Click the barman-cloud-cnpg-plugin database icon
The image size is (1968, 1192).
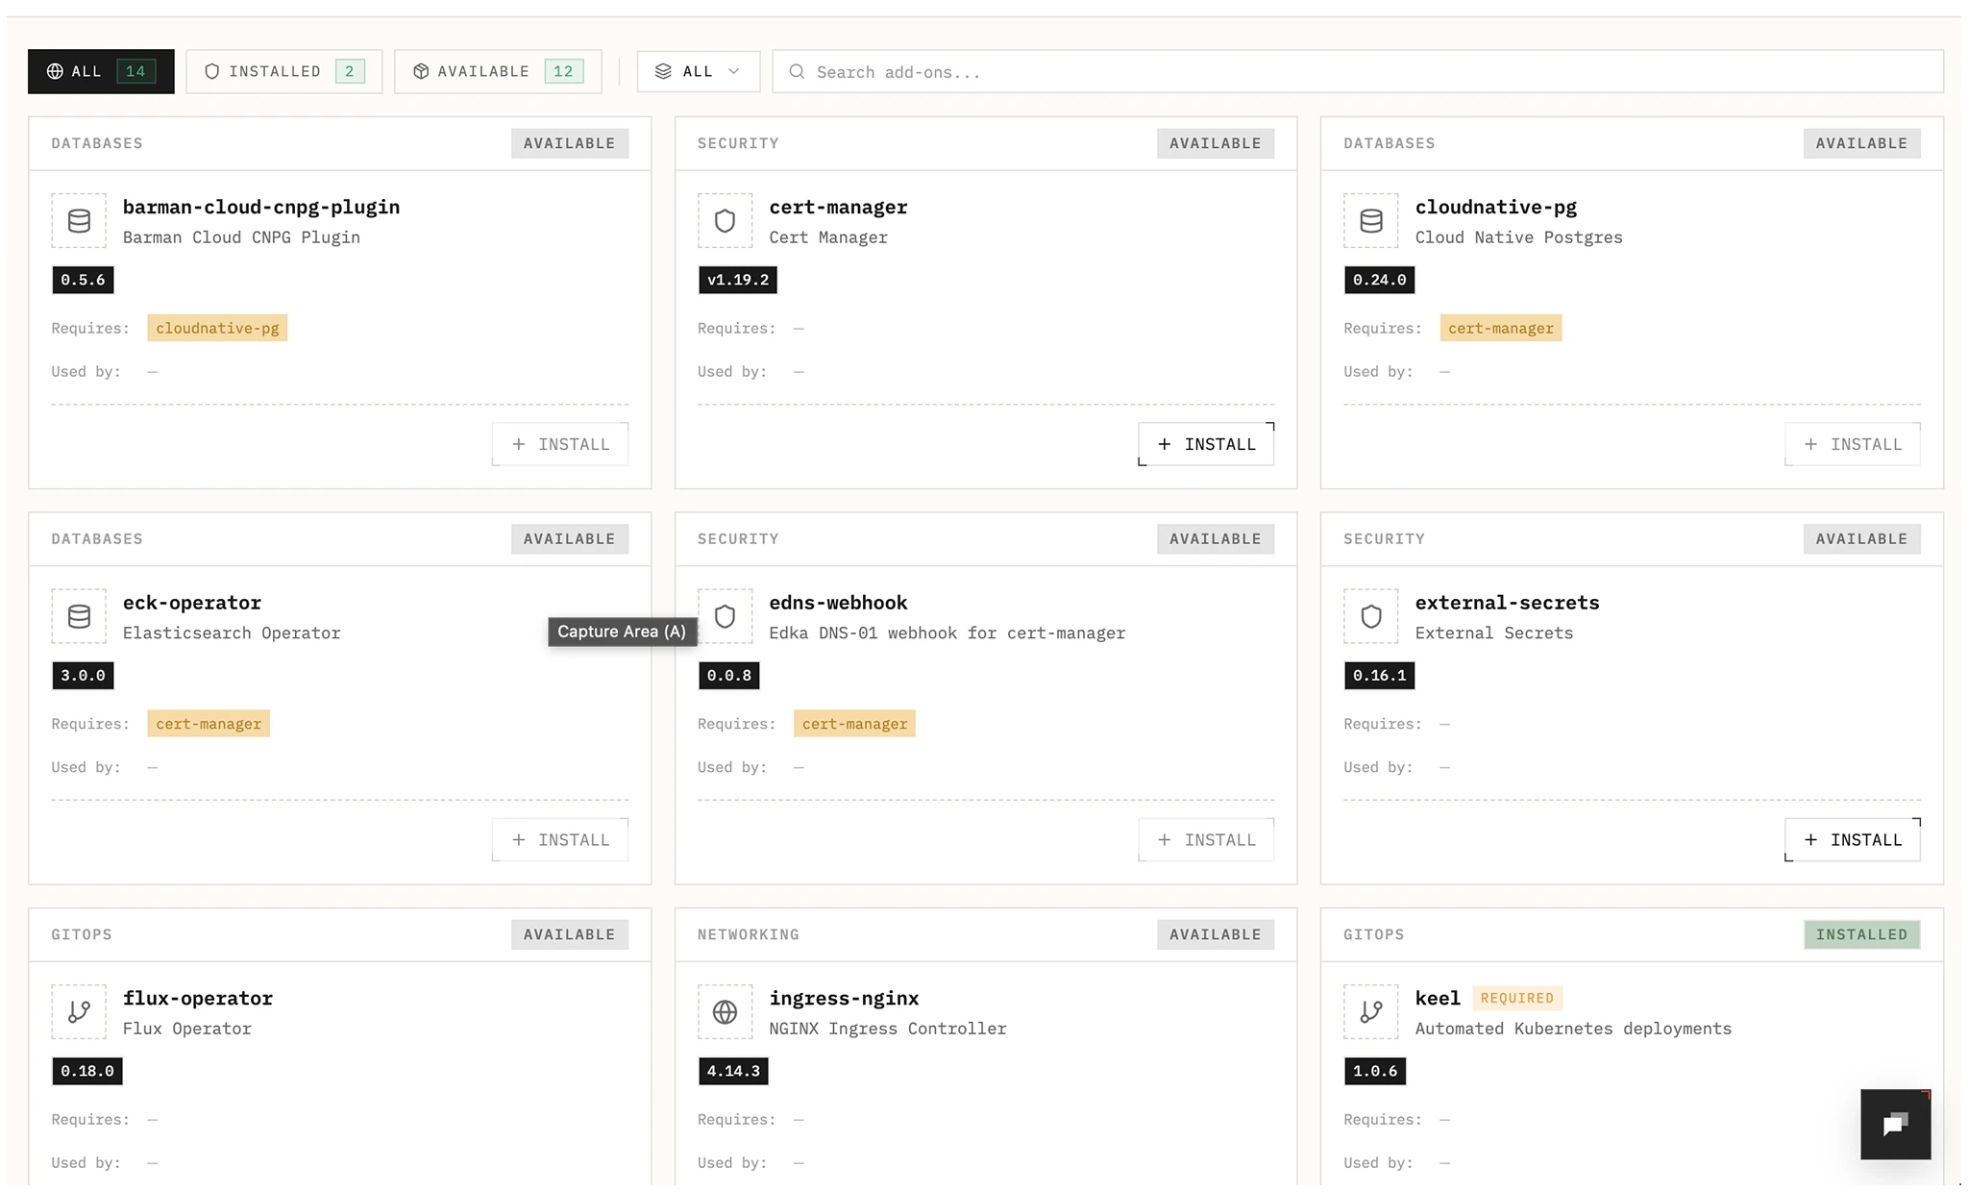[79, 221]
